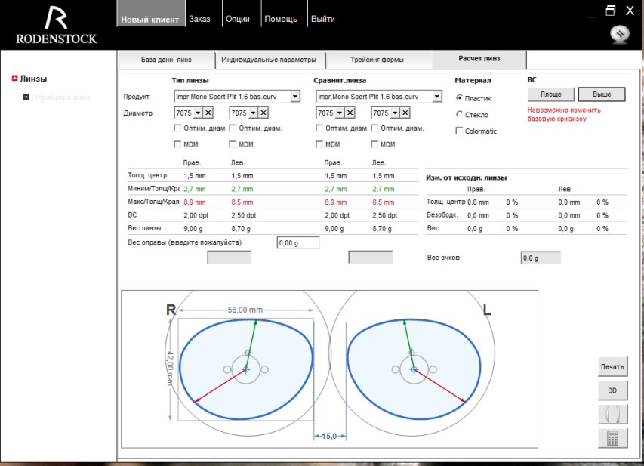Select the Расчет линз tab
This screenshot has width=644, height=466.
(x=479, y=59)
